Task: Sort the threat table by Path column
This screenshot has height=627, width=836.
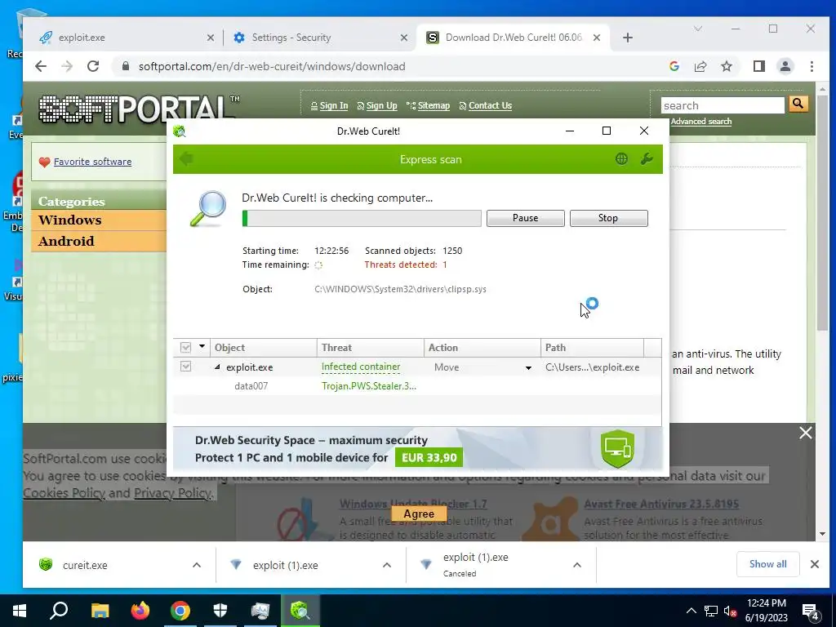Action: (x=592, y=348)
